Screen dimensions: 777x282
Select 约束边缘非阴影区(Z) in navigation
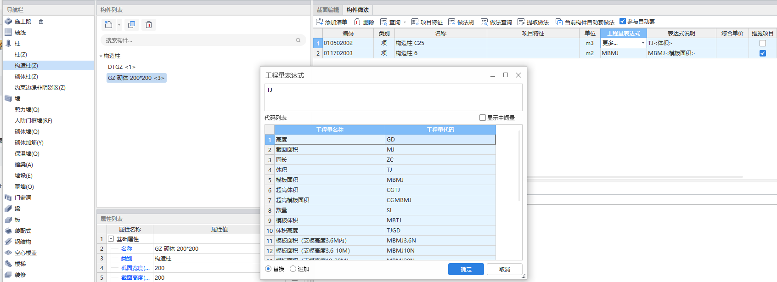coord(40,87)
